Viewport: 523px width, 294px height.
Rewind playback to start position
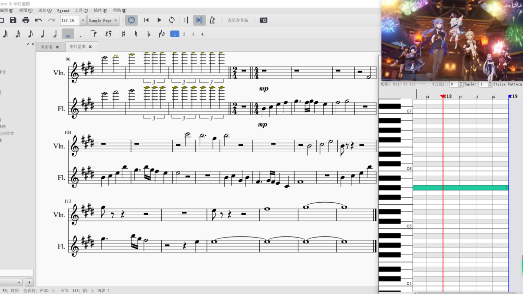click(146, 20)
